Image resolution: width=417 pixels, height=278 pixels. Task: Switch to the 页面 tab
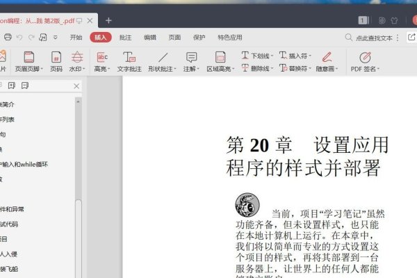coord(174,38)
